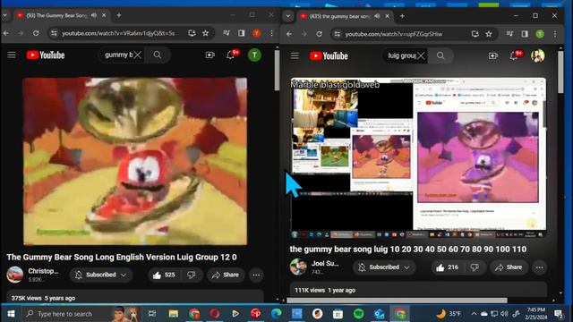Screen dimensions: 573x322
Task: Dislike the right window video
Action: [475, 267]
